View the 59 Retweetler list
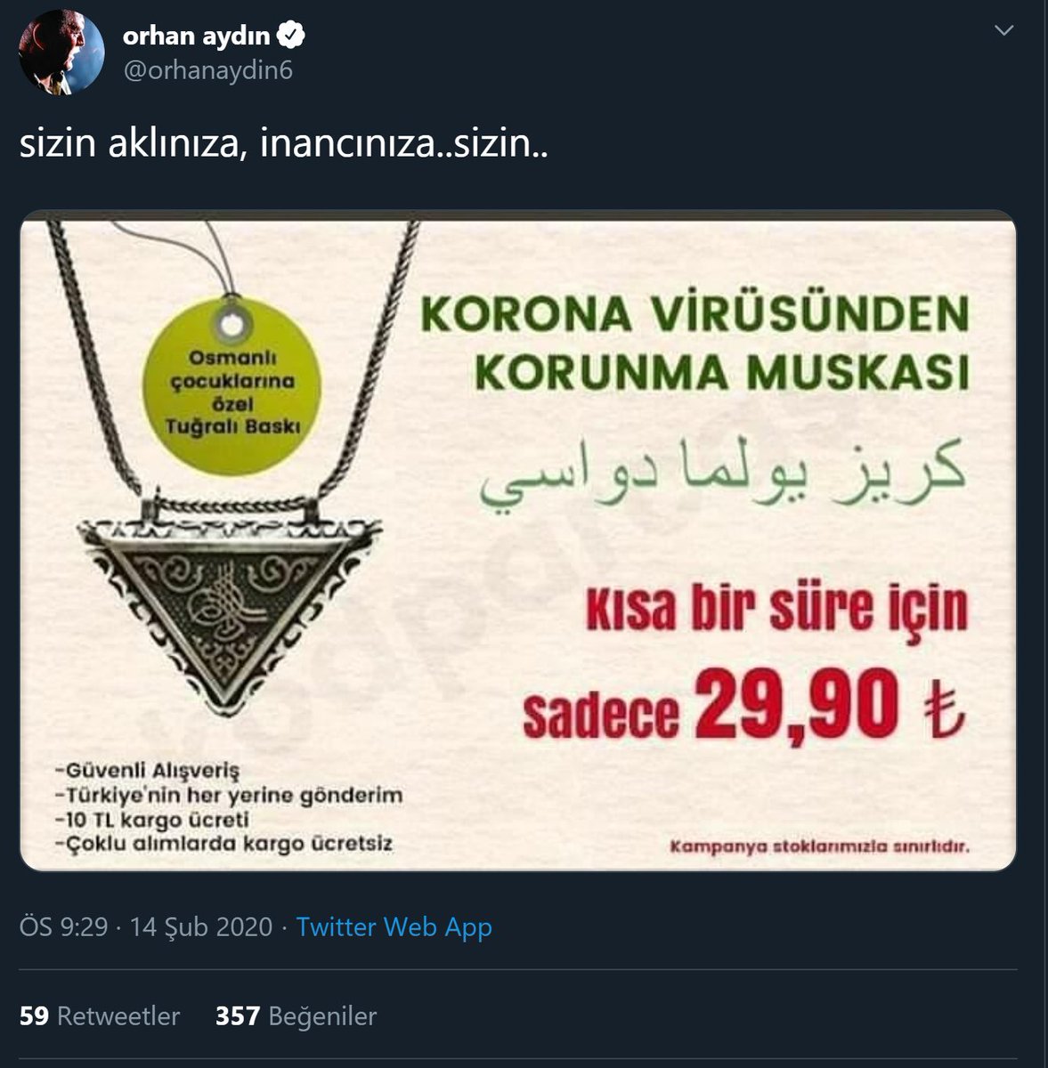The width and height of the screenshot is (1048, 1068). coord(100,1015)
